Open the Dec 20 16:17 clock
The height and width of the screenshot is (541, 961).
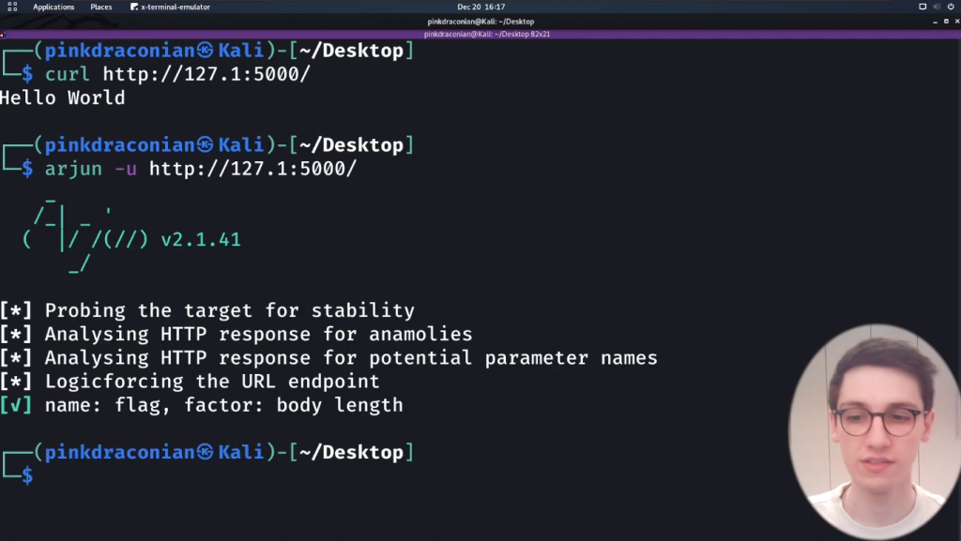[481, 7]
